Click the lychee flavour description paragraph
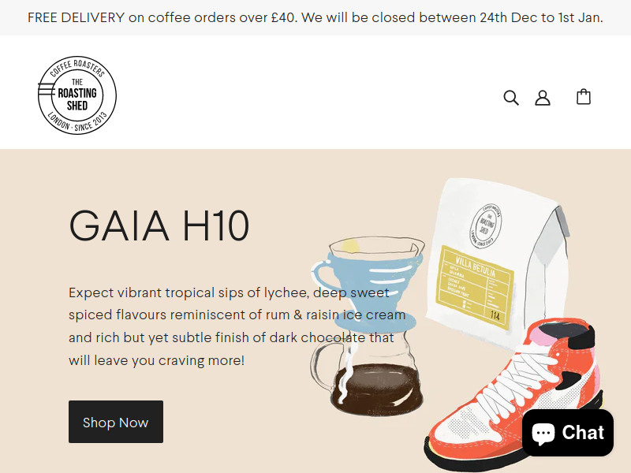The height and width of the screenshot is (473, 631). click(x=237, y=326)
